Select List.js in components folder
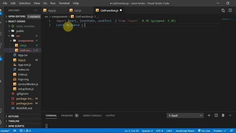This screenshot has height=133, width=236. [23, 45]
